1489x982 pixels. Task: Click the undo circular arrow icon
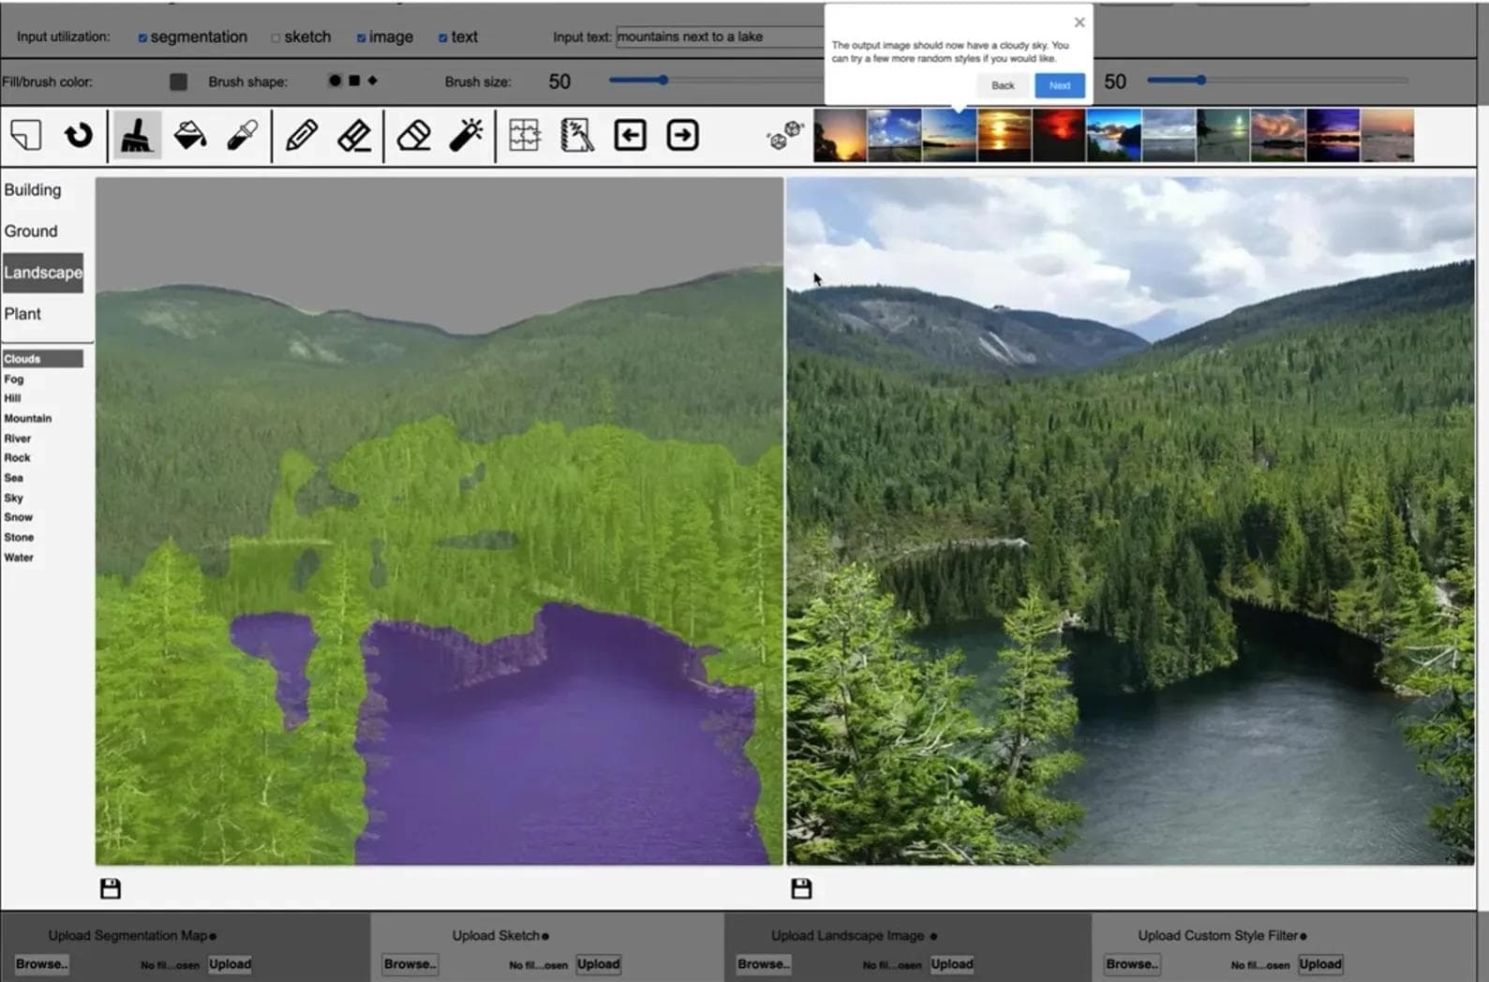(x=79, y=135)
